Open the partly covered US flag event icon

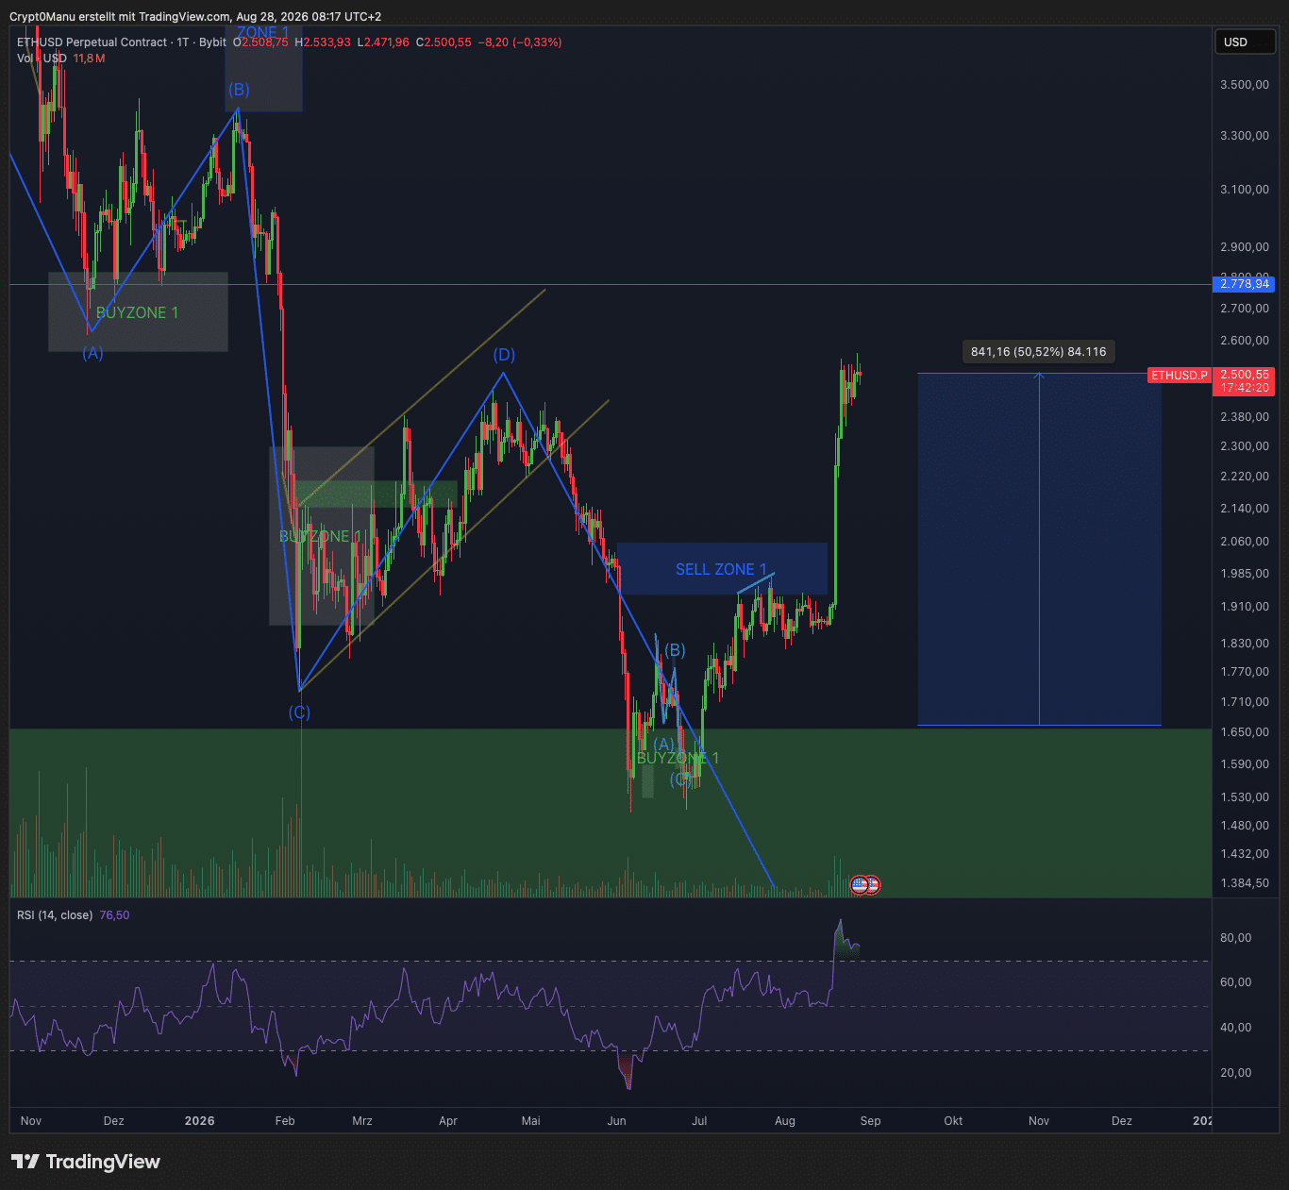(x=874, y=885)
